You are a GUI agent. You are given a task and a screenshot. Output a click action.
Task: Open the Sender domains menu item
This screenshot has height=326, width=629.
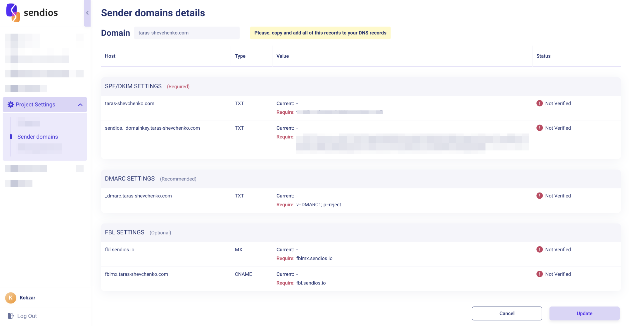point(37,137)
